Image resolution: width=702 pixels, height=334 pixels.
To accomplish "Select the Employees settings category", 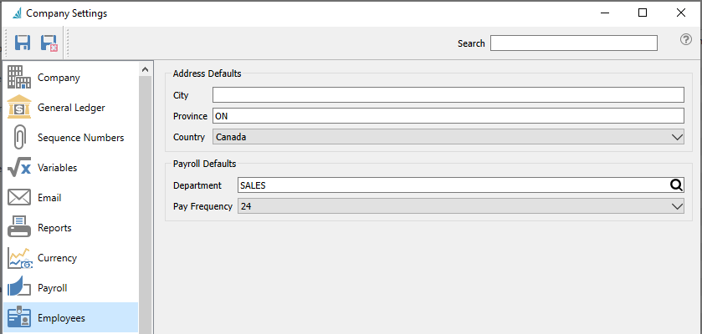I will pos(60,318).
